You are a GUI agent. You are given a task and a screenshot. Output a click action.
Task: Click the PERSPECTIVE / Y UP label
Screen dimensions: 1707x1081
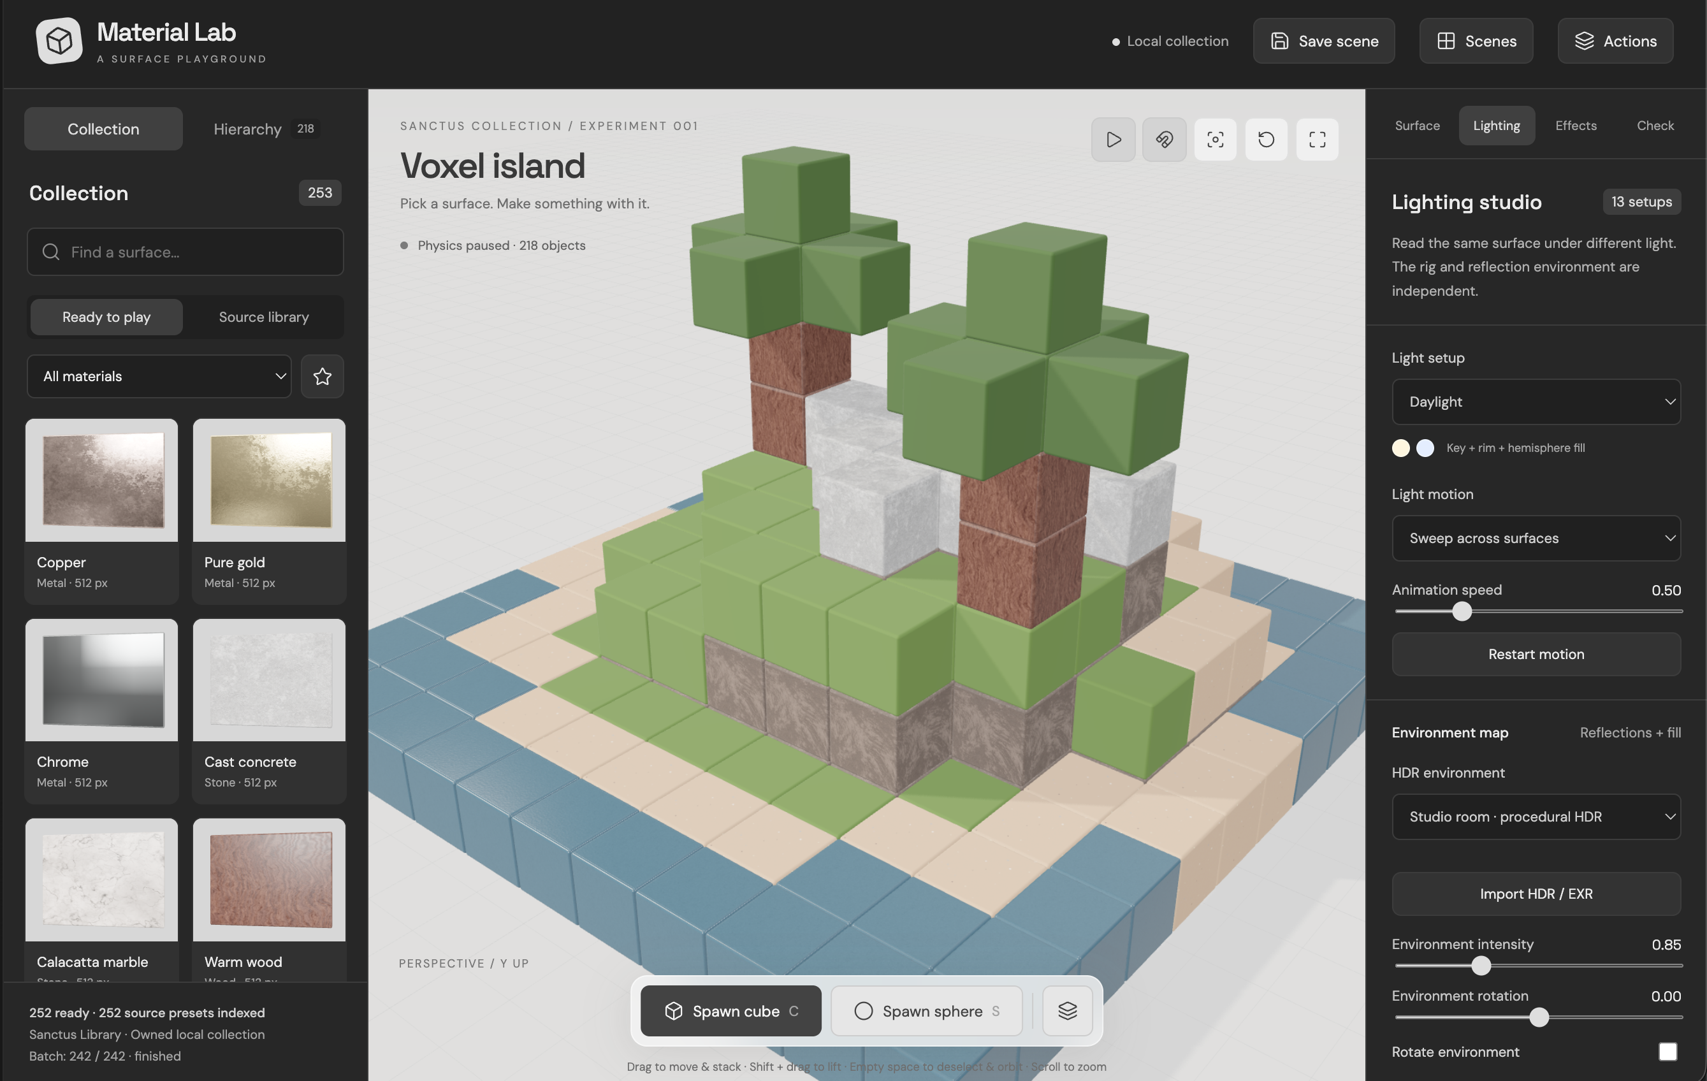(463, 962)
